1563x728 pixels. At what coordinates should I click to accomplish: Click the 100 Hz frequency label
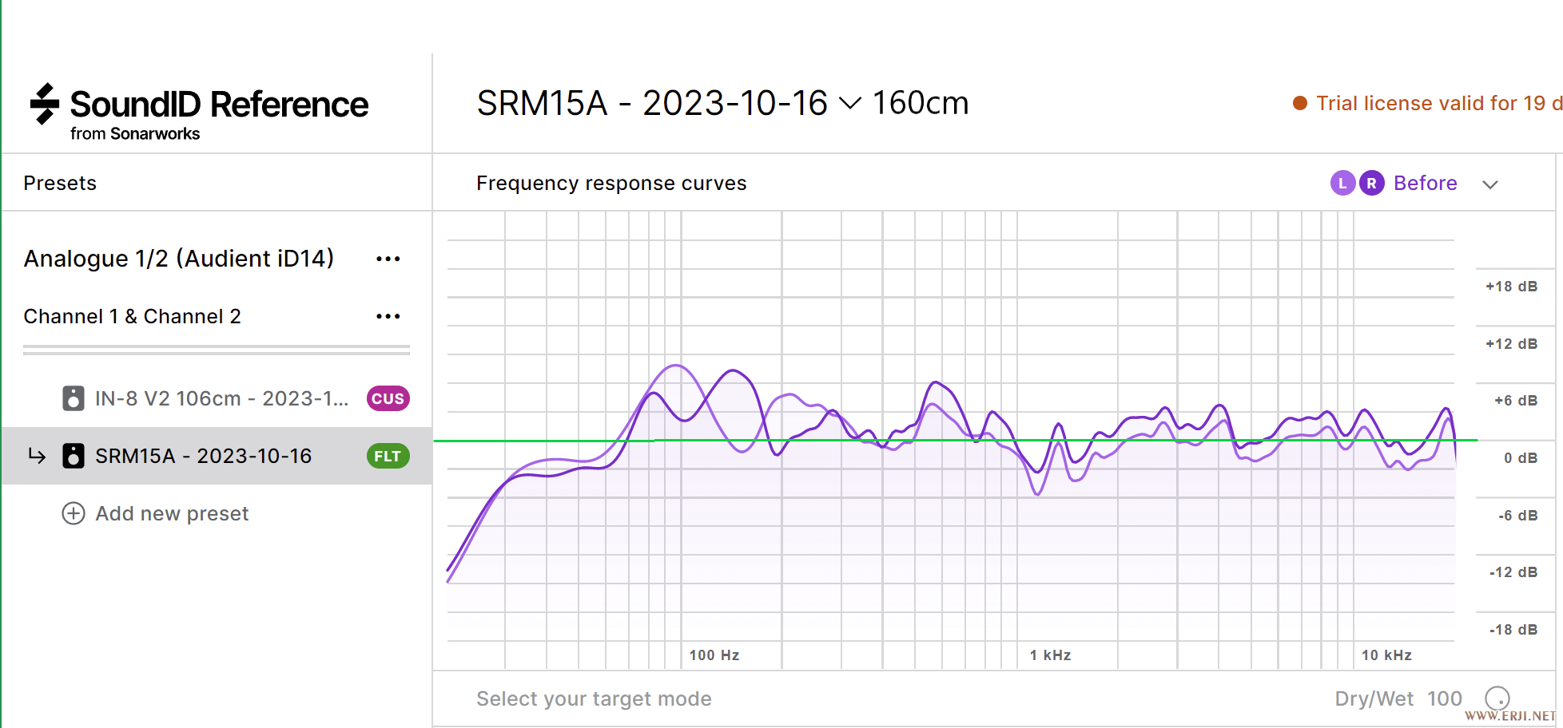714,655
